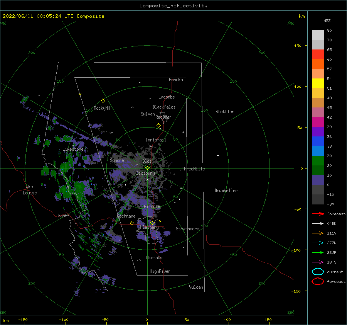The height and width of the screenshot is (325, 347).
Task: Click the Strathmore city label
Action: pyautogui.click(x=187, y=229)
